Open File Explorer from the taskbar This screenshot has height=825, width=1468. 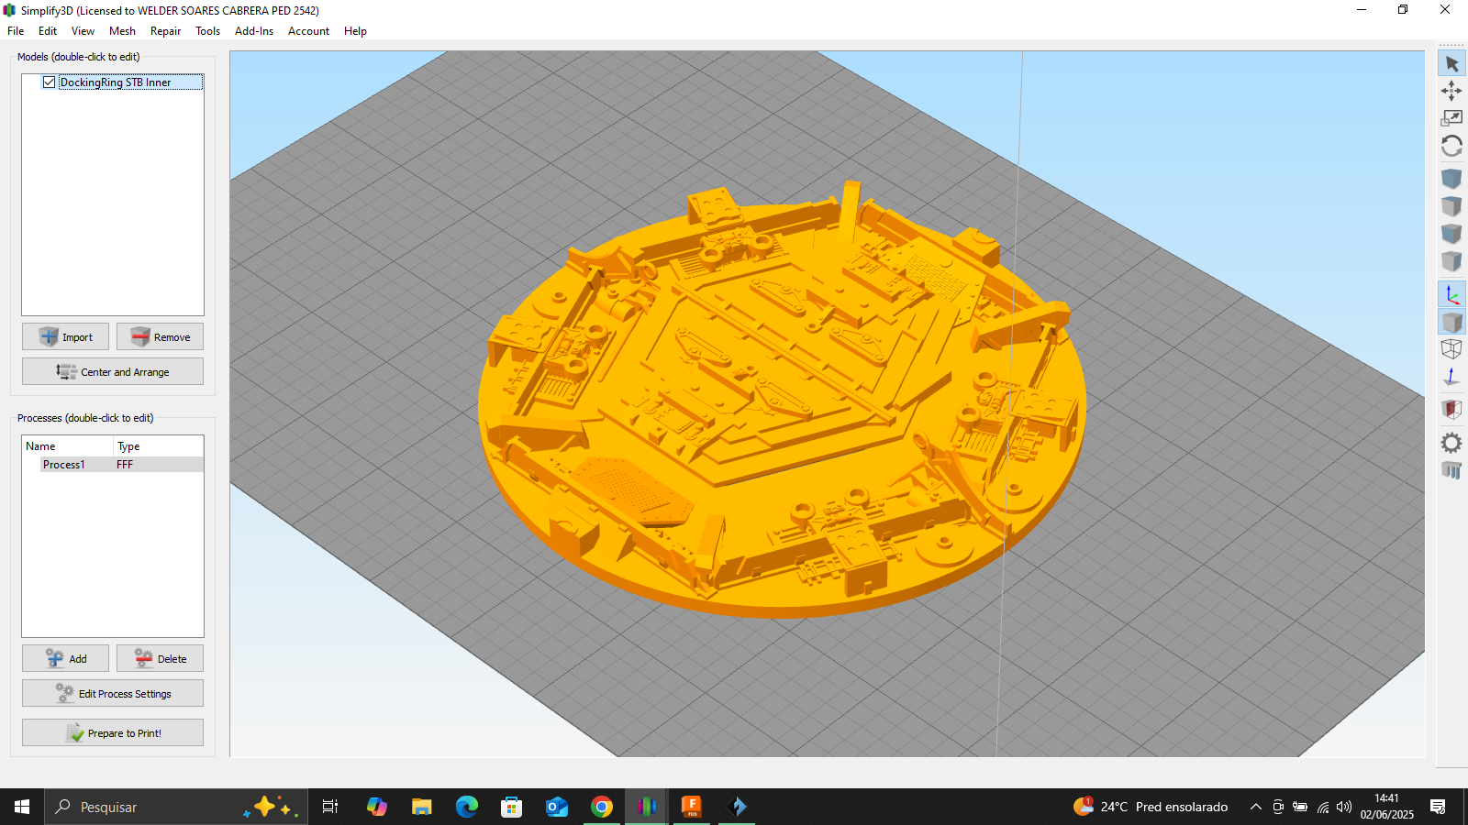(x=421, y=807)
